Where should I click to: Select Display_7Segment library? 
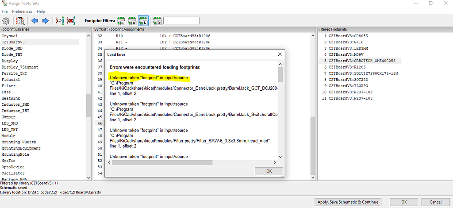[20, 67]
